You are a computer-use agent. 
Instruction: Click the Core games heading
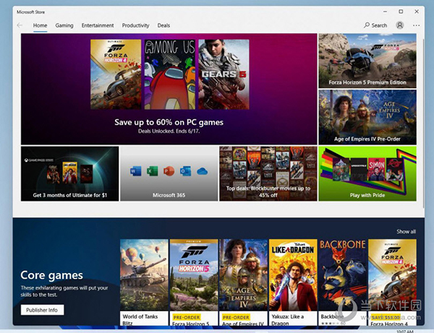[52, 275]
